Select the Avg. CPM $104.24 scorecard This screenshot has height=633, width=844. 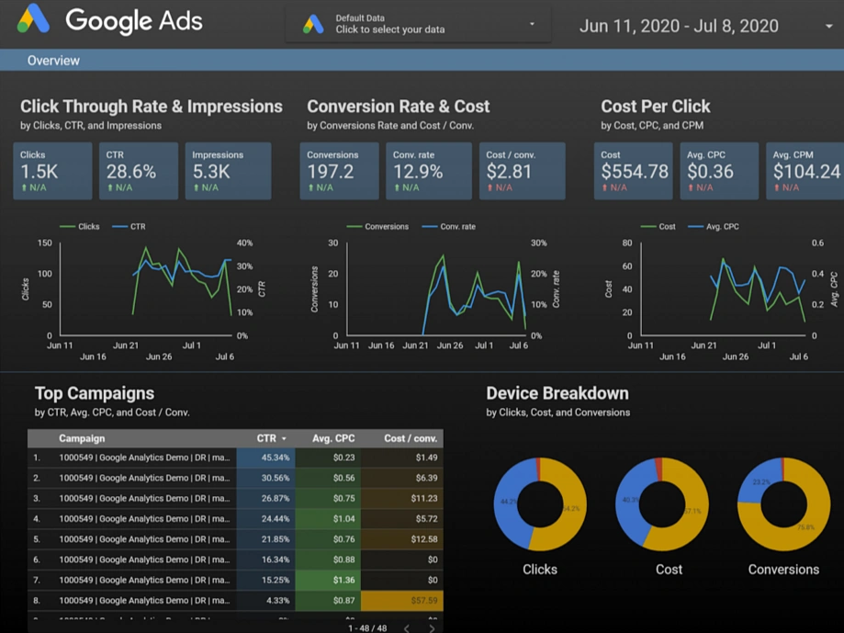pos(805,171)
